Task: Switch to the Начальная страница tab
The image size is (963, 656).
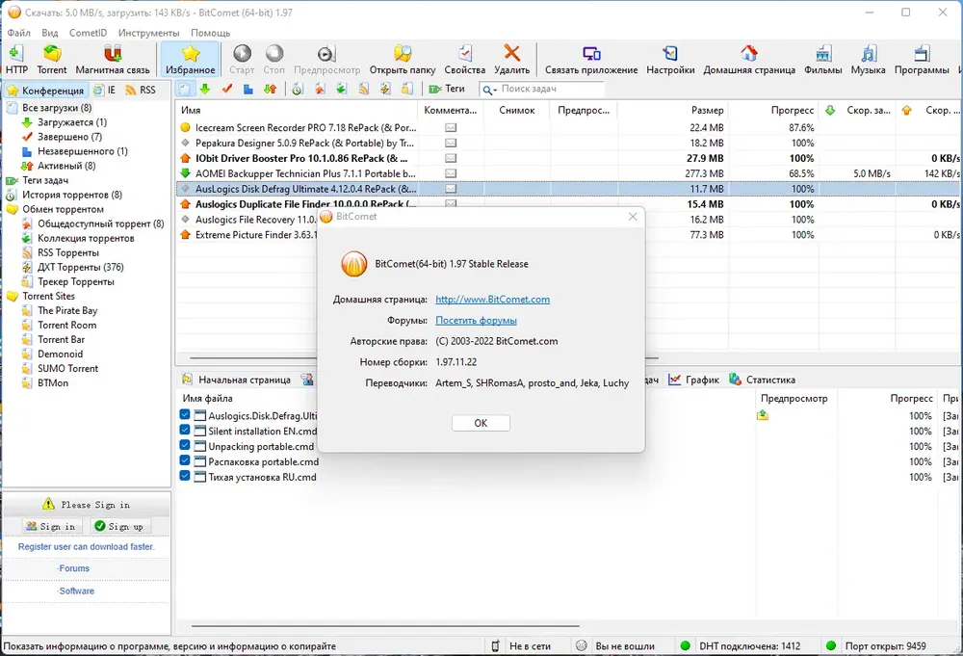Action: 237,380
